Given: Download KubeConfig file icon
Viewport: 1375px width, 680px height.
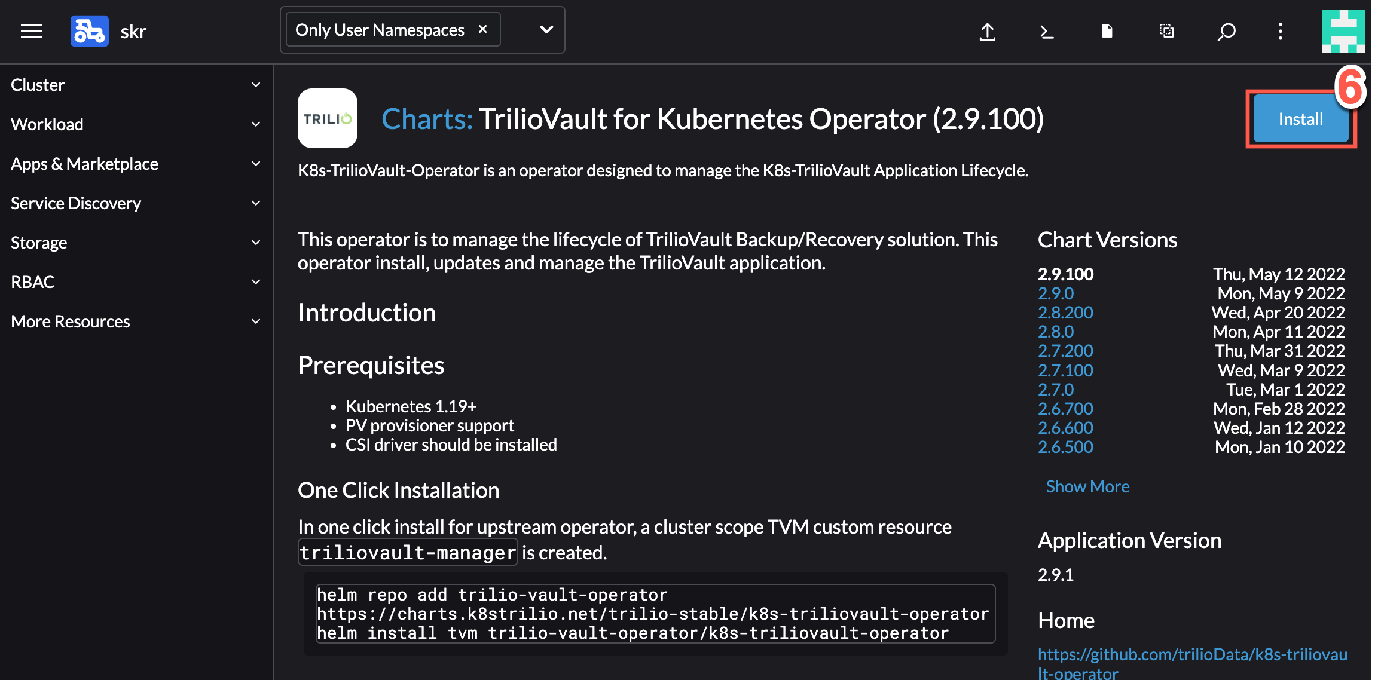Looking at the screenshot, I should [x=1107, y=31].
